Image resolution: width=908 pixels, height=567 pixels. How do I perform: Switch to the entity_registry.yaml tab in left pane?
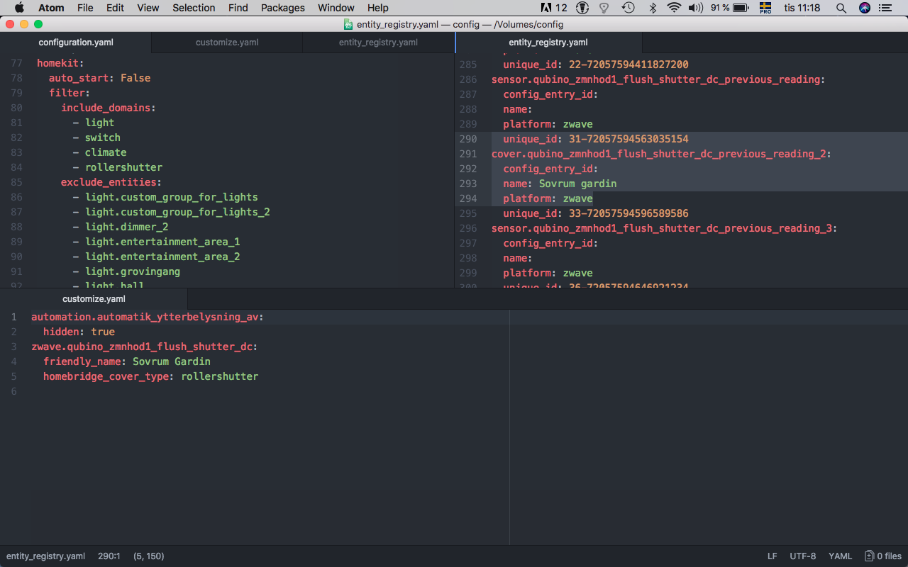(378, 43)
